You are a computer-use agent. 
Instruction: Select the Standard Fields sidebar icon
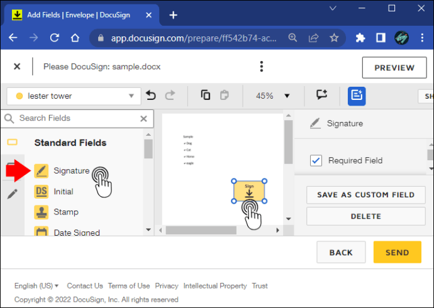(12, 142)
